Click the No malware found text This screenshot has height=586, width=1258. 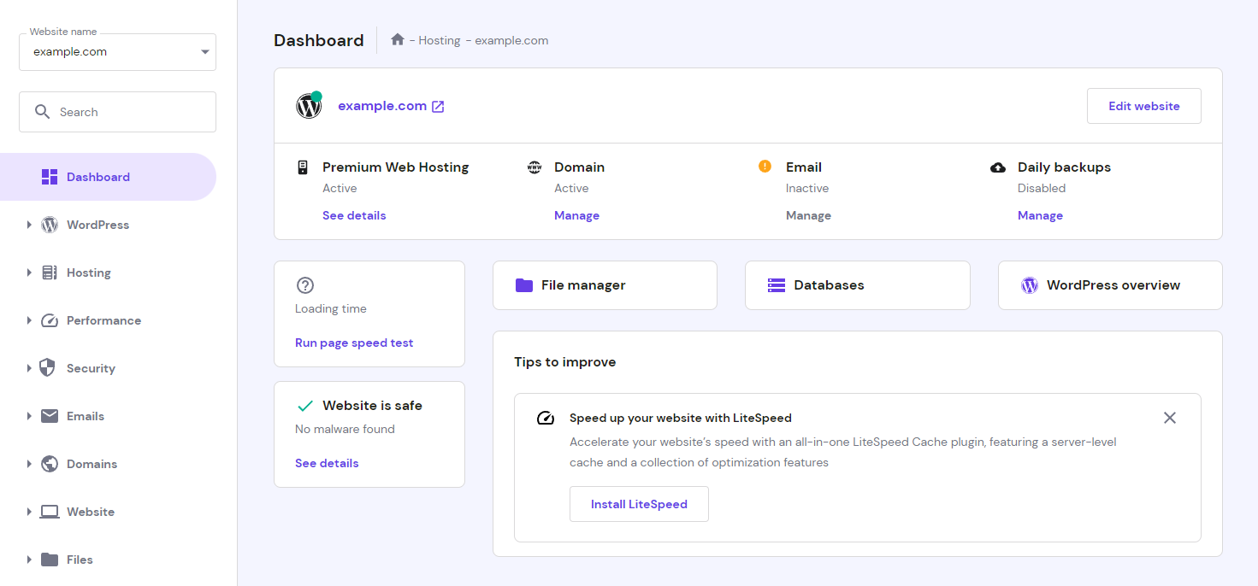tap(345, 429)
